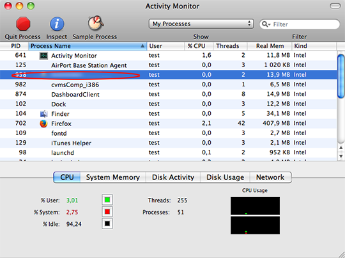
Task: Click the highlighted row's 13,9 MB value
Action: click(278, 74)
